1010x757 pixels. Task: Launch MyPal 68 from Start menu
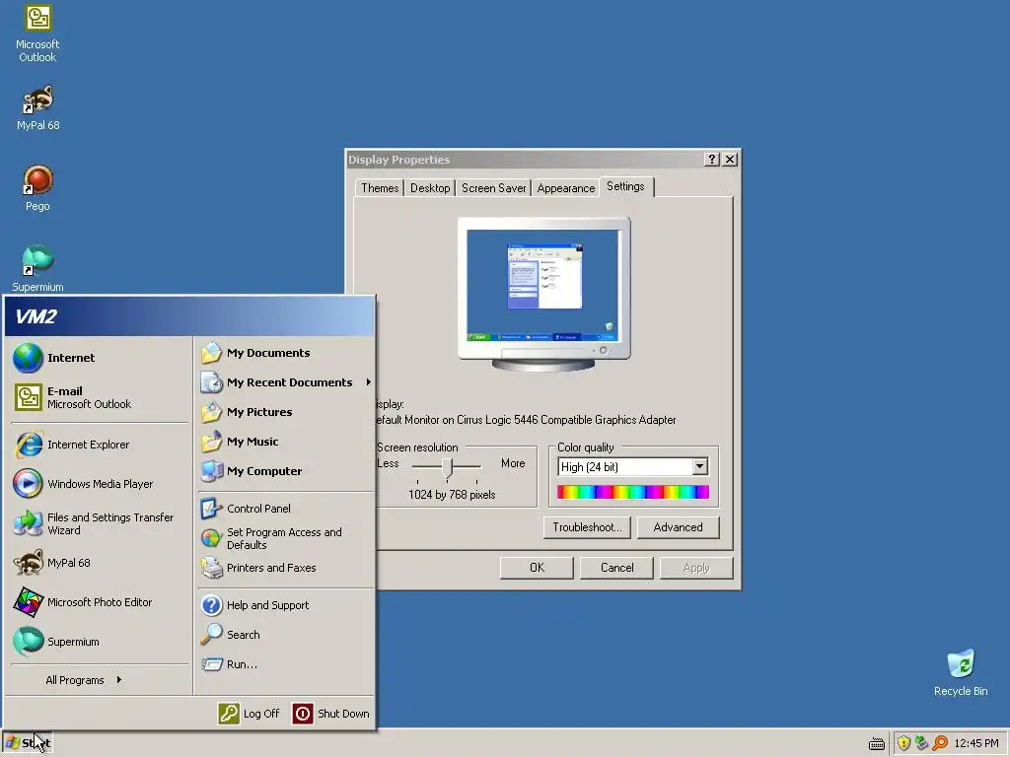(x=100, y=563)
